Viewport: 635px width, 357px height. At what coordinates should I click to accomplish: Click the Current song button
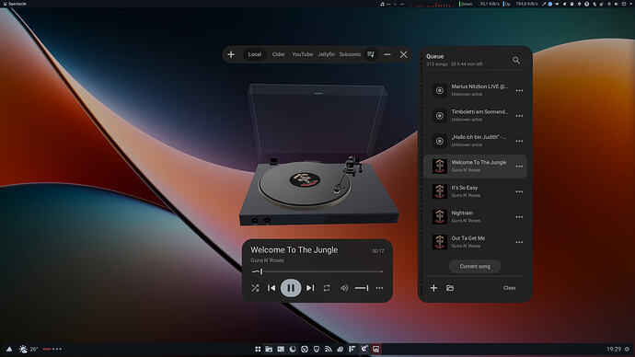click(x=475, y=266)
